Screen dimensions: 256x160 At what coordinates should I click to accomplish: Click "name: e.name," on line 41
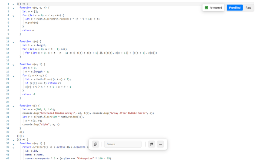tap(35, 155)
